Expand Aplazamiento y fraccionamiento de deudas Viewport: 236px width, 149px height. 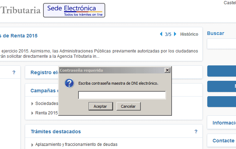click(76, 144)
